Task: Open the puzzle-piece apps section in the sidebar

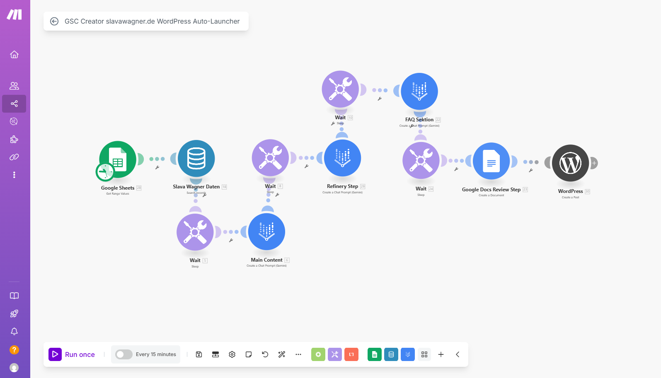Action: (x=14, y=139)
